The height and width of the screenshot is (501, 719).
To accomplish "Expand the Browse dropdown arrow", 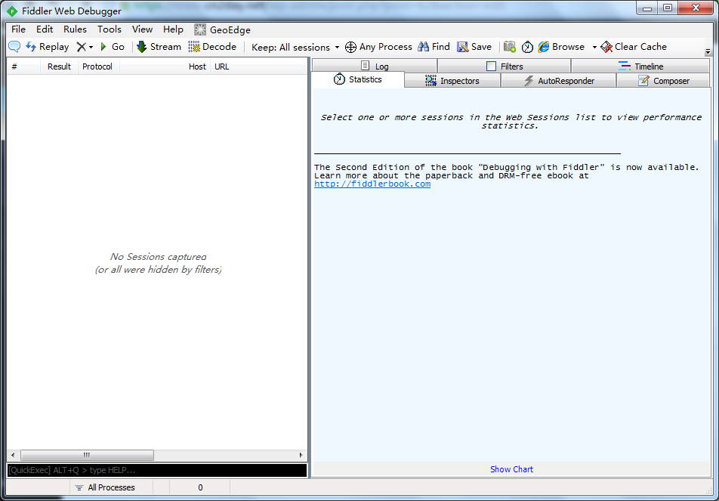I will 594,48.
